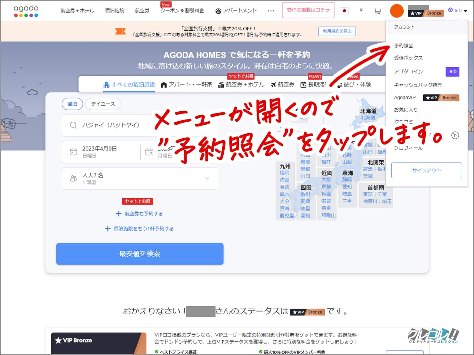The height and width of the screenshot is (355, 474).
Task: Click 物件の掲載はコチラ button
Action: click(x=308, y=10)
